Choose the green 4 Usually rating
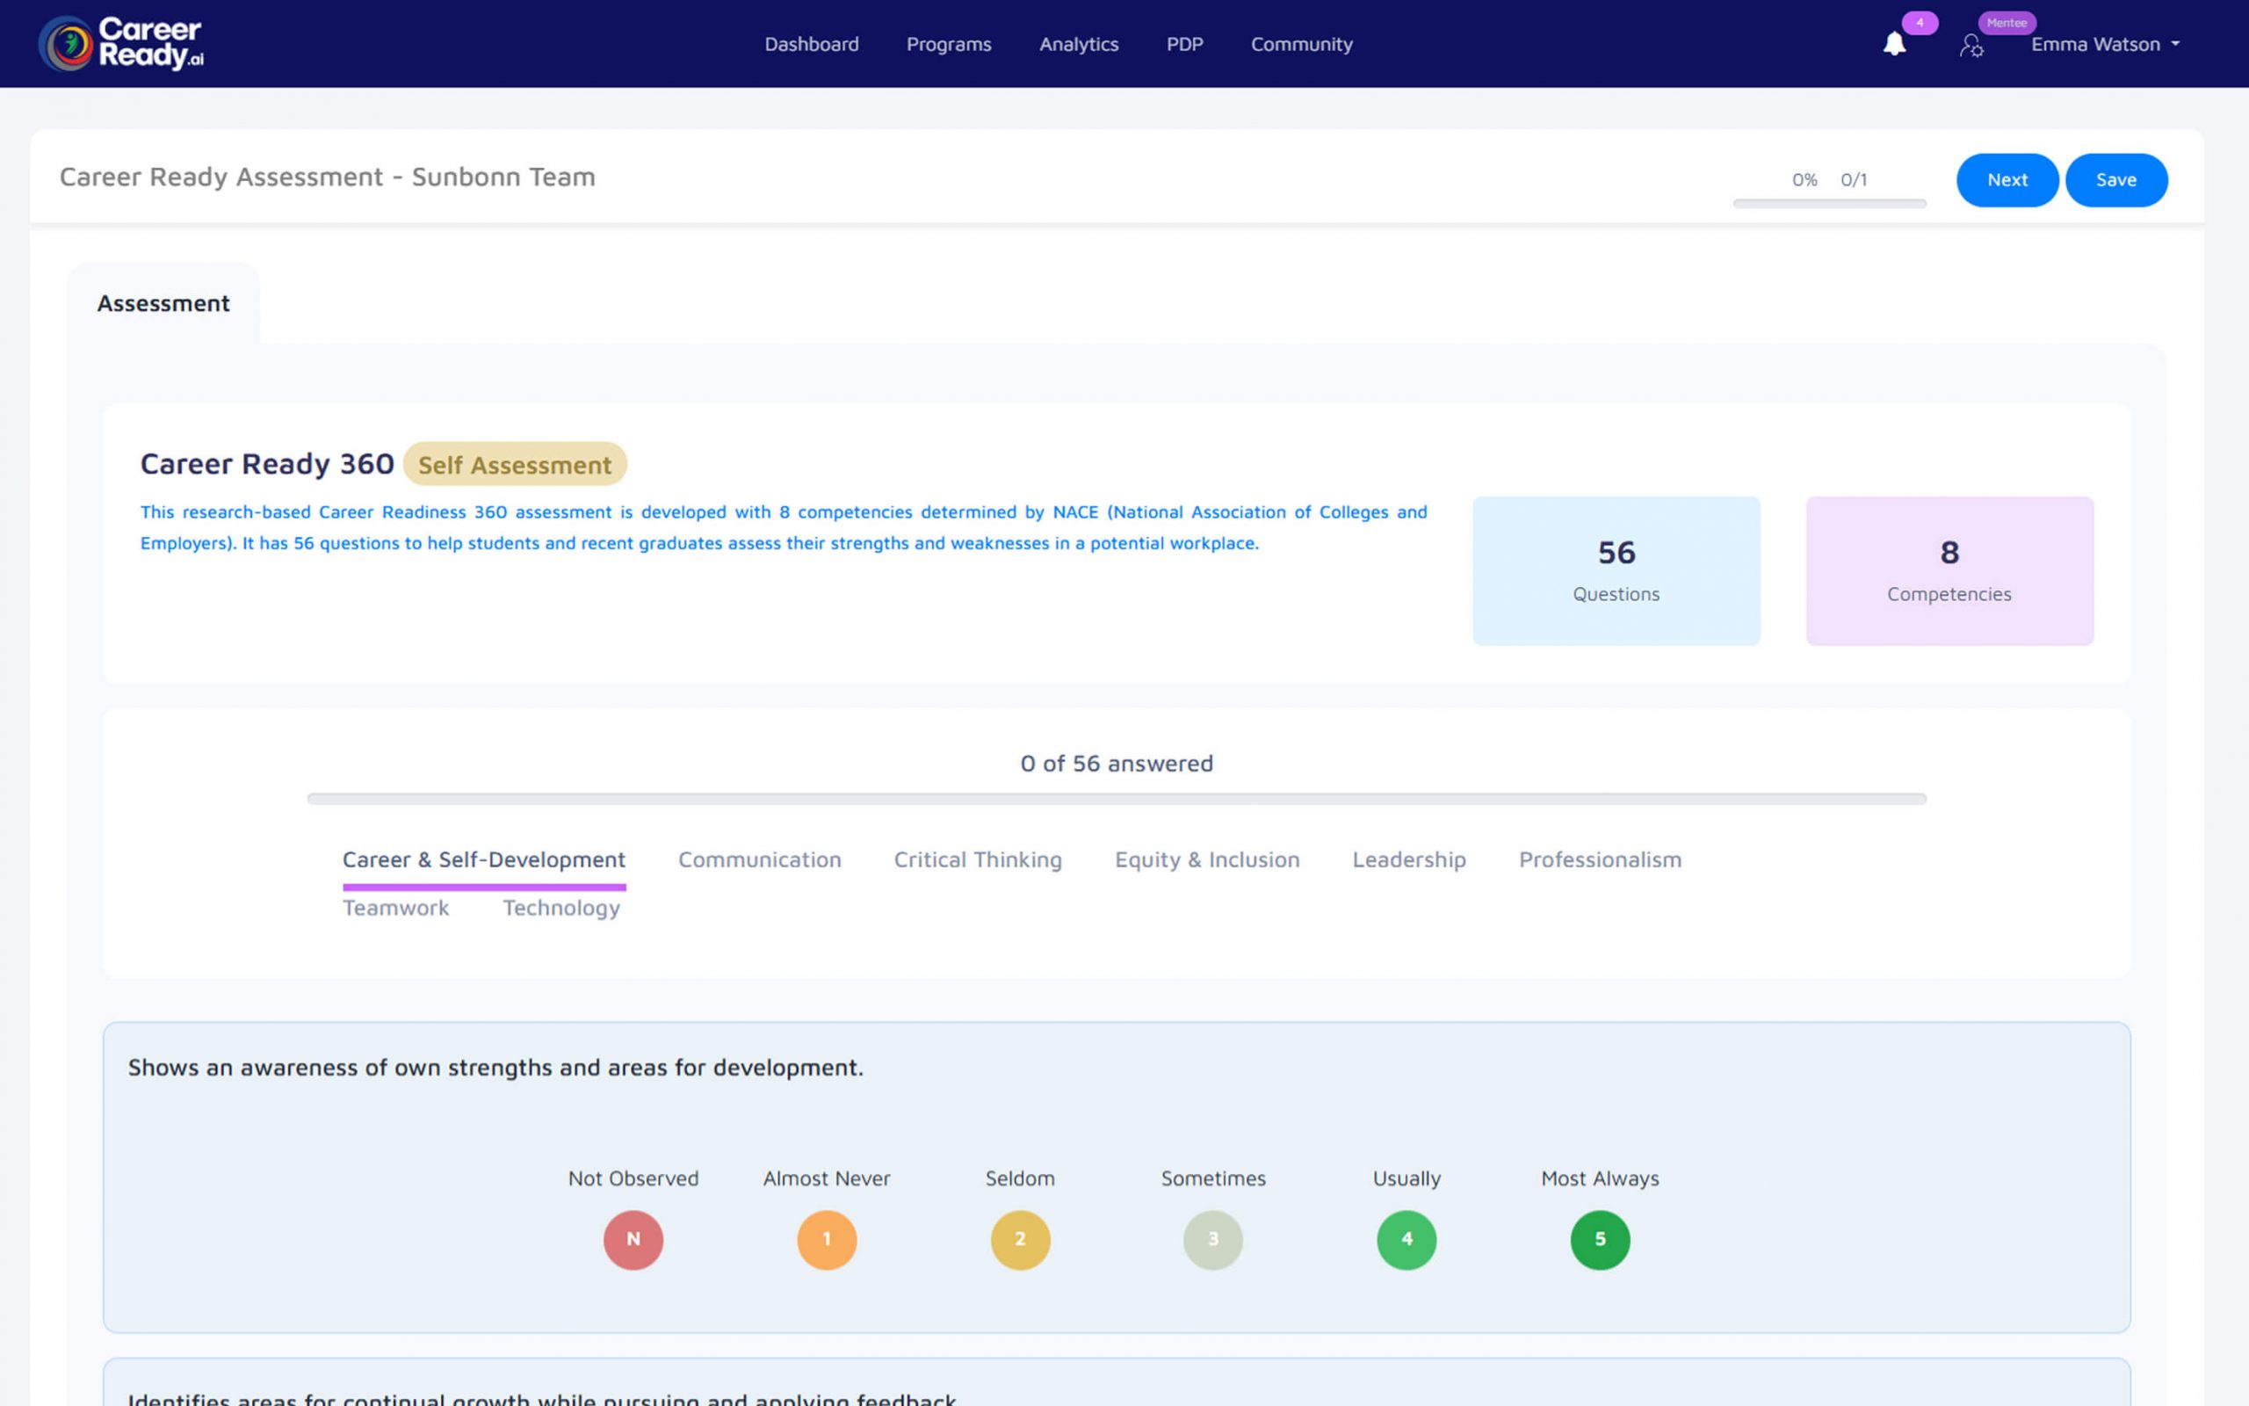The width and height of the screenshot is (2249, 1406). [x=1407, y=1240]
